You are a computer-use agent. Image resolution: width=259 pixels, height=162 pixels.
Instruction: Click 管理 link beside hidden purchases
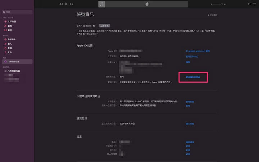[x=188, y=105]
